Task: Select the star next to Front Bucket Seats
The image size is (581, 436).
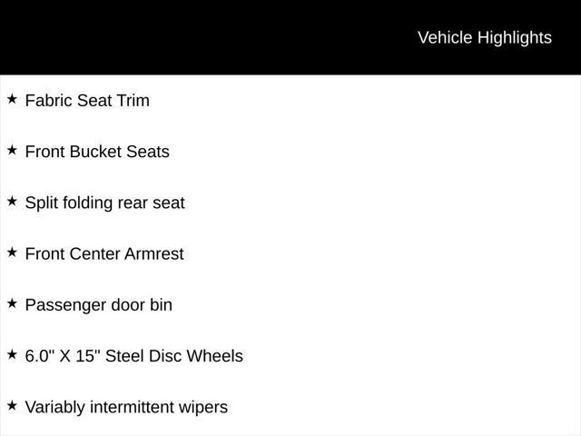Action: click(12, 150)
